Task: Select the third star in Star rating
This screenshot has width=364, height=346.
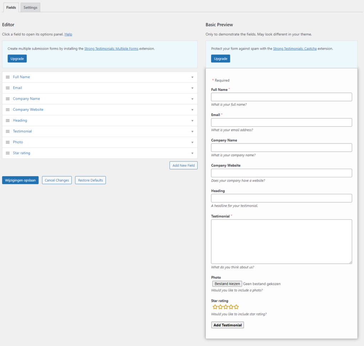Action: coord(226,307)
